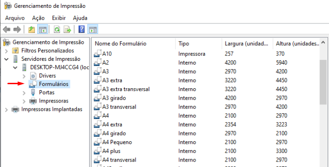Screen dimensions: 329x167
Task: Select the A4 extra form row
Action: pos(206,124)
